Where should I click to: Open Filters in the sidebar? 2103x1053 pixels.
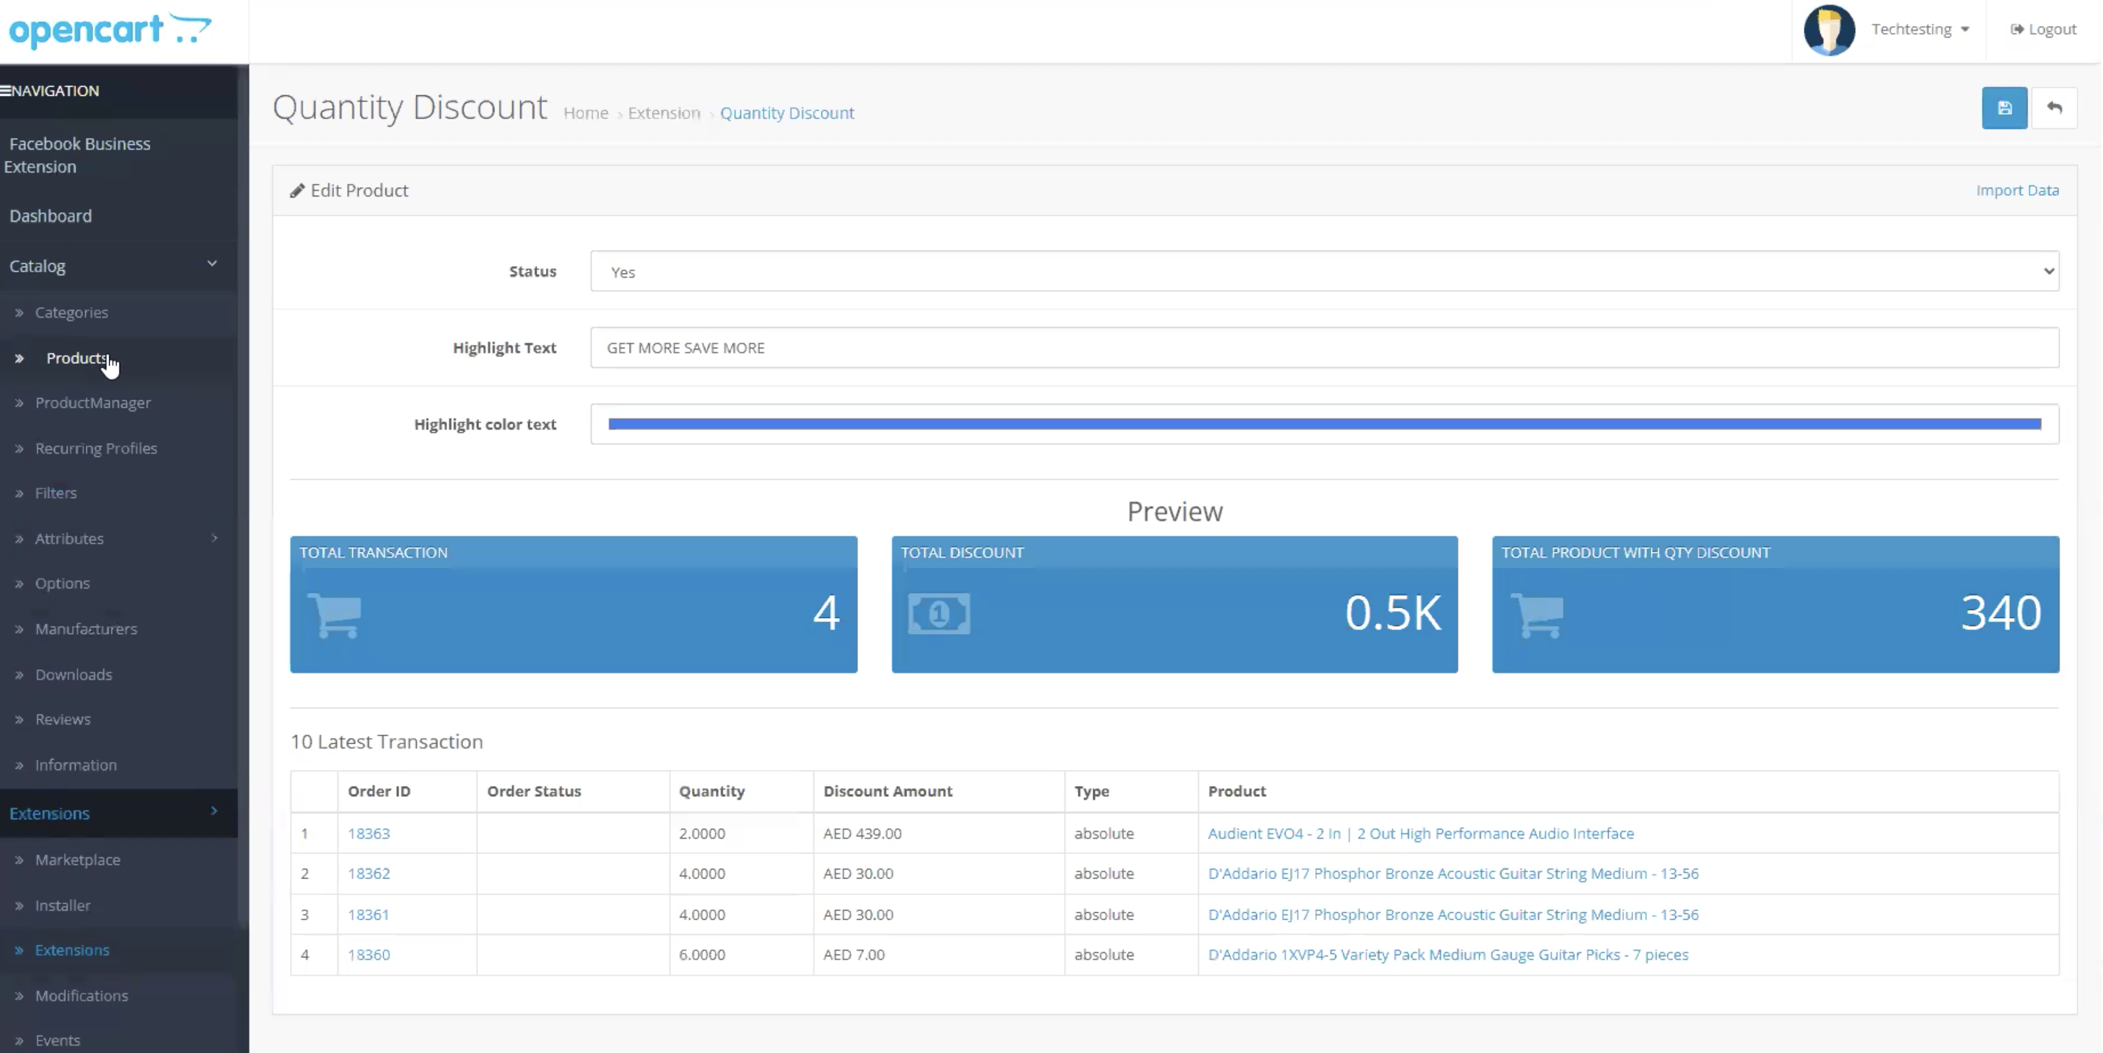click(56, 493)
